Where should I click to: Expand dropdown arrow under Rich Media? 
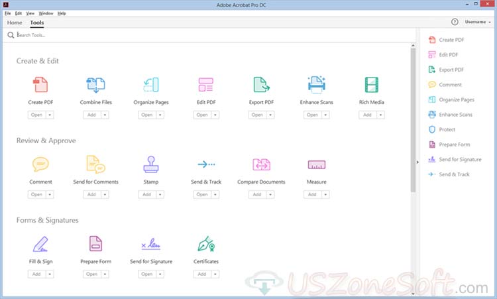click(380, 115)
